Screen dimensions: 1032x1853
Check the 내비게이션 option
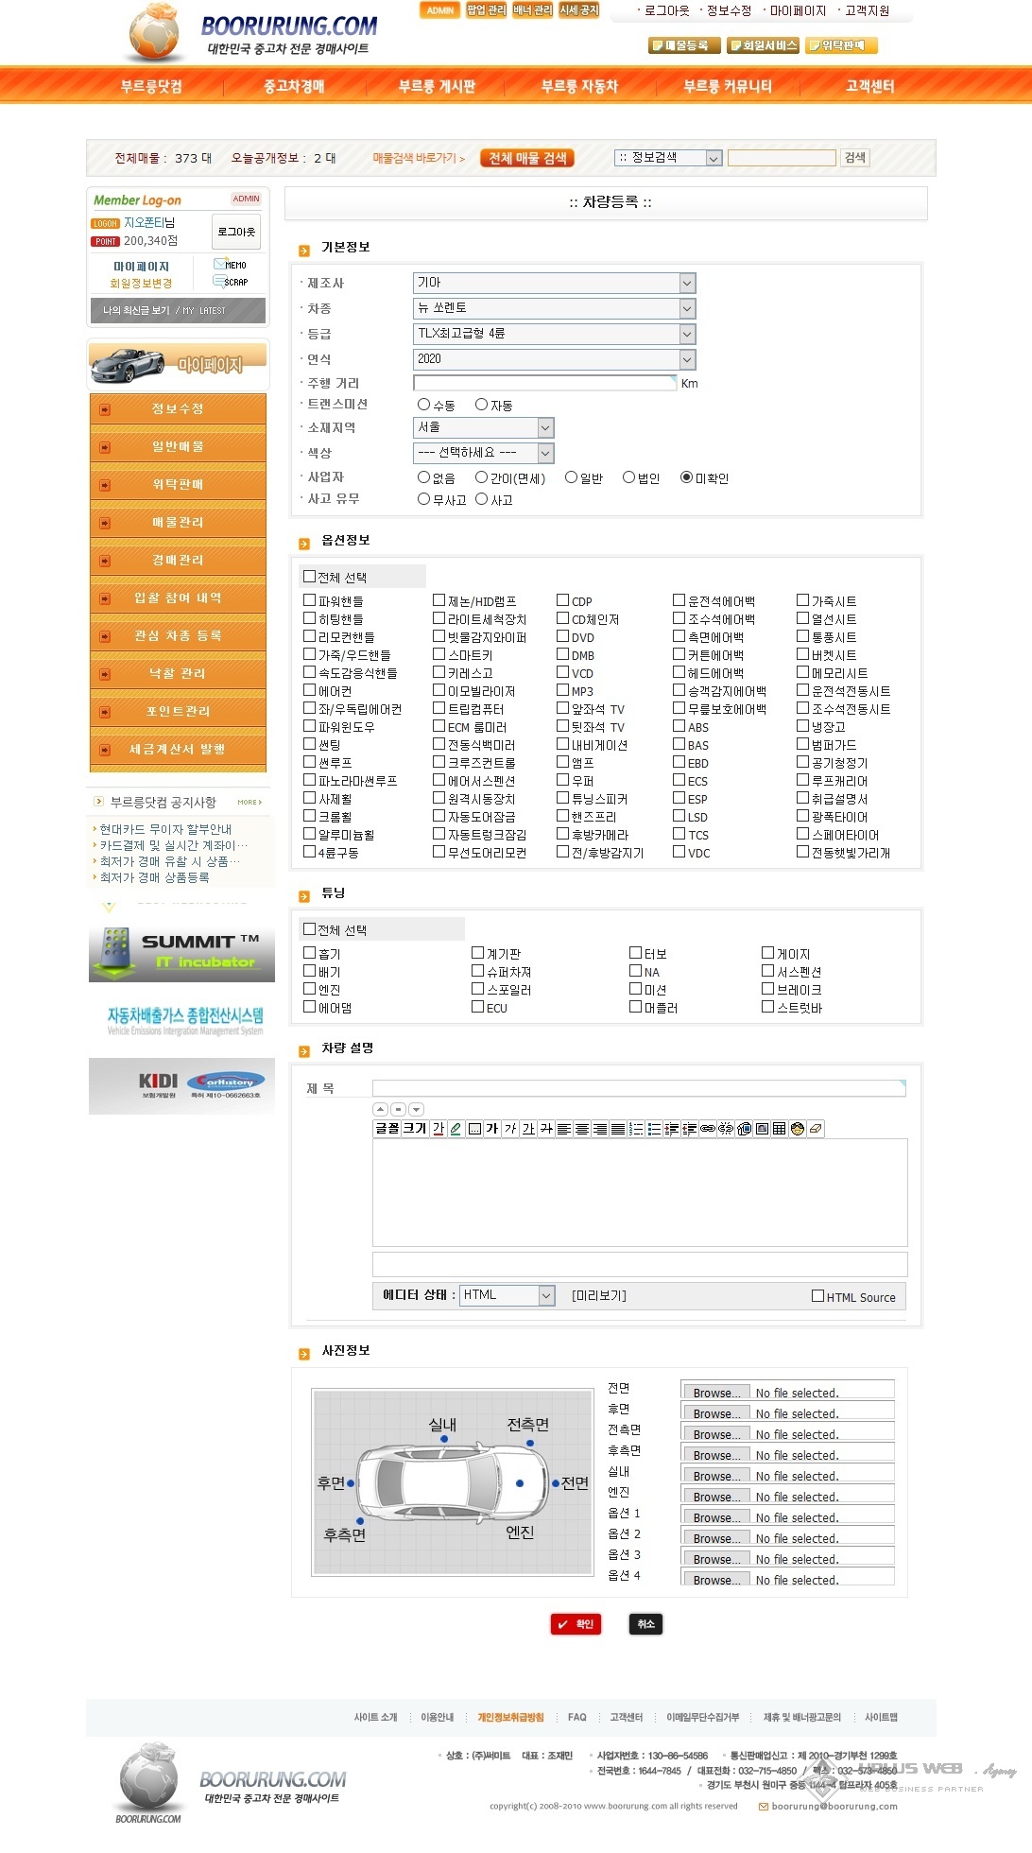click(x=562, y=744)
